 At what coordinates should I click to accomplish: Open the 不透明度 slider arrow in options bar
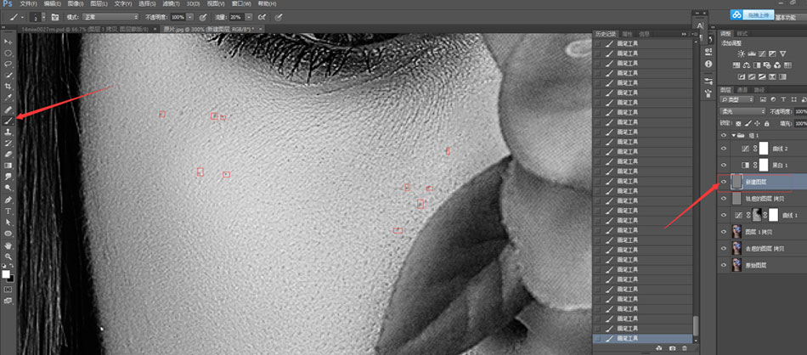click(190, 17)
